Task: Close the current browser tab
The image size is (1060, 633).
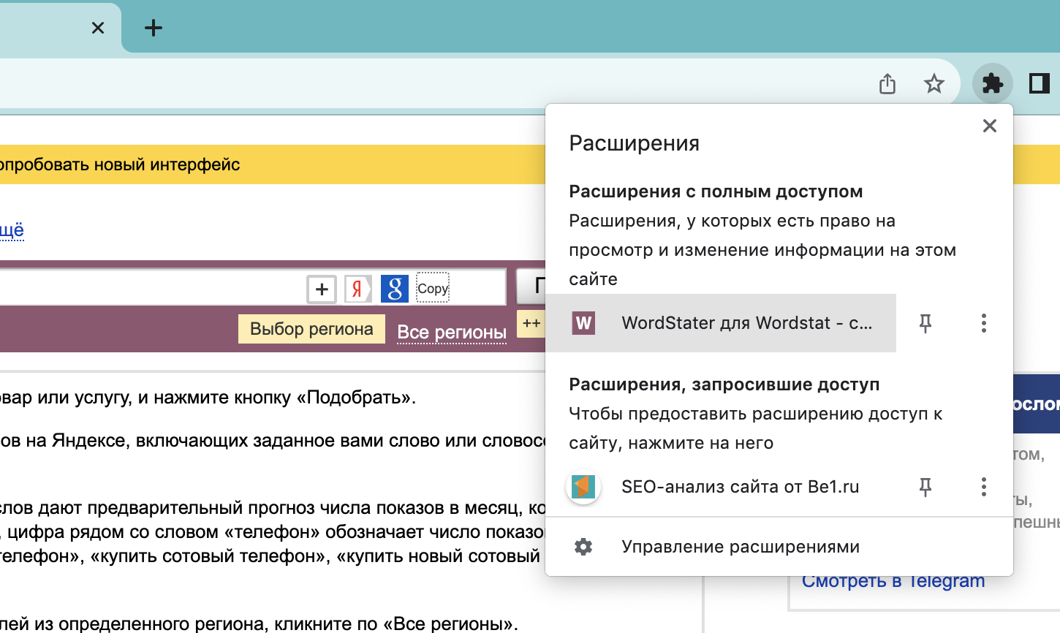Action: click(x=98, y=28)
